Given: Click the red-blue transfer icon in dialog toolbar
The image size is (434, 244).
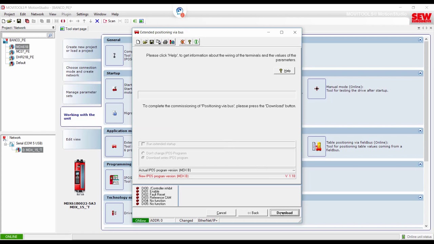Looking at the screenshot, I should click(172, 42).
